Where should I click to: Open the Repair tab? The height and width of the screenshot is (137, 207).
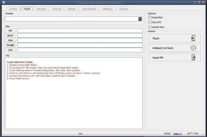click(71, 9)
